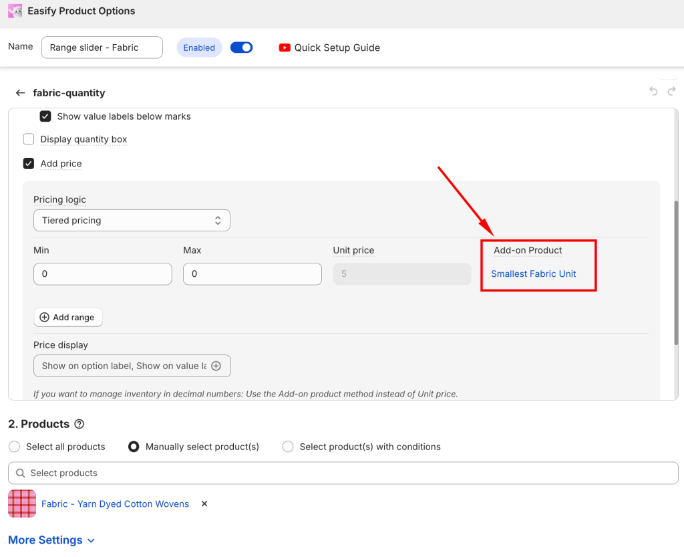
Task: Click the back arrow beside fabric-quantity
Action: [x=20, y=93]
